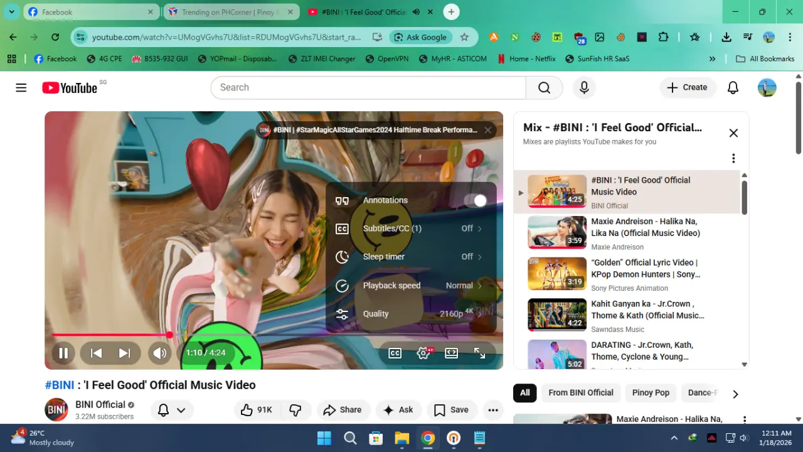The image size is (803, 452).
Task: Mute the video with the speaker button
Action: pos(160,353)
